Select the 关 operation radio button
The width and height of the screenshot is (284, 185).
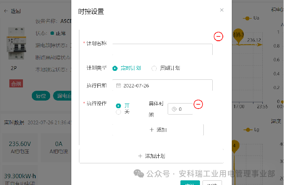pos(118,112)
